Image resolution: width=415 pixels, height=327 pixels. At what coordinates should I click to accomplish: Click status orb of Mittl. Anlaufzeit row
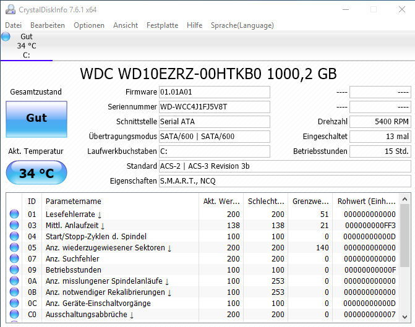(x=14, y=225)
